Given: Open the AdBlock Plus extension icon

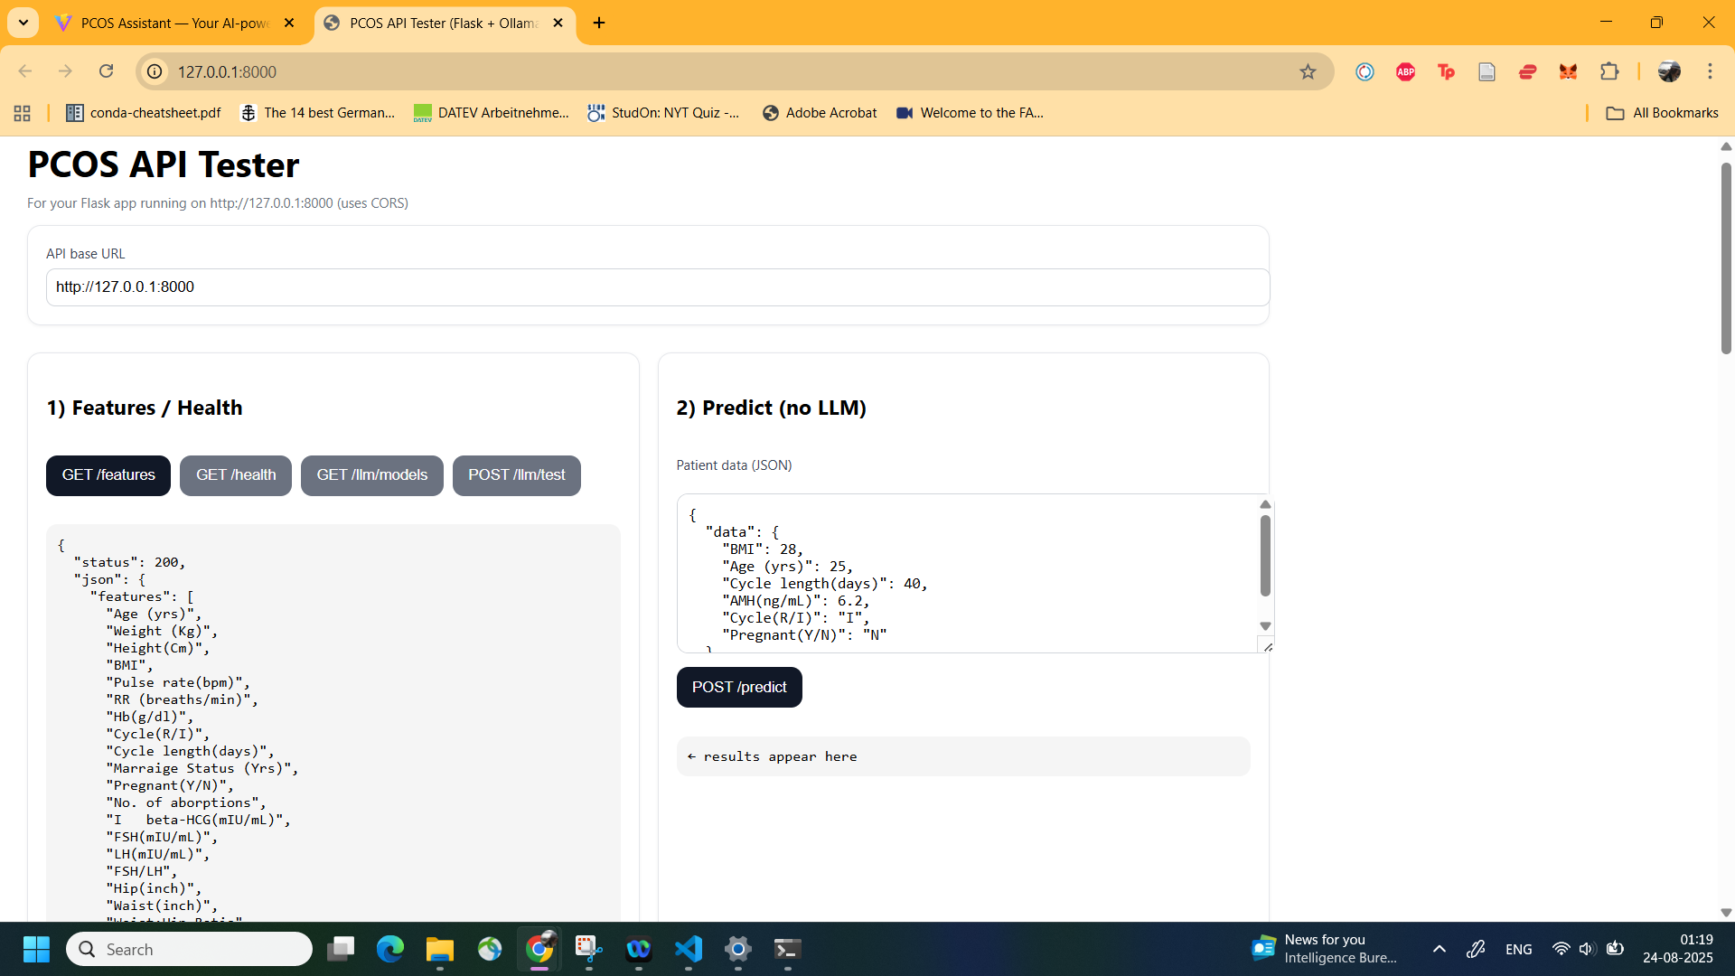Looking at the screenshot, I should (1405, 71).
